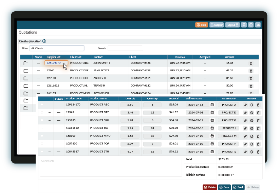The height and width of the screenshot is (195, 279).
Task: Open settings gear for PROJECT G row
Action: (x=252, y=120)
